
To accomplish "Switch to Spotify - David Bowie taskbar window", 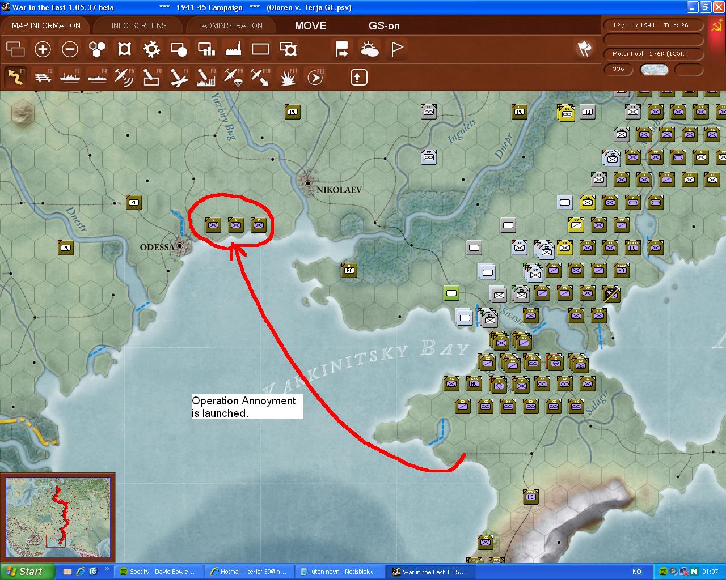I will coord(158,572).
